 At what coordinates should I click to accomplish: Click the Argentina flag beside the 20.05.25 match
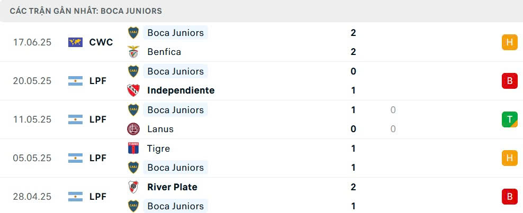[x=76, y=81]
